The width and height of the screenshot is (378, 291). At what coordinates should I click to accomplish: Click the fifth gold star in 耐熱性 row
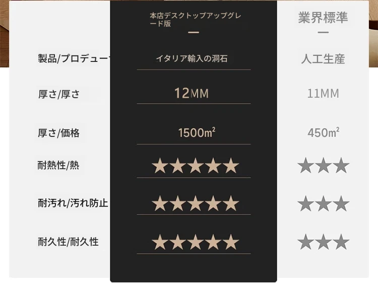point(231,166)
